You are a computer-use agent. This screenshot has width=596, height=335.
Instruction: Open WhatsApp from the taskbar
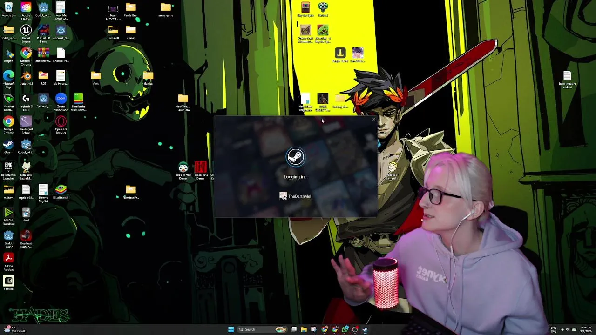(x=345, y=329)
